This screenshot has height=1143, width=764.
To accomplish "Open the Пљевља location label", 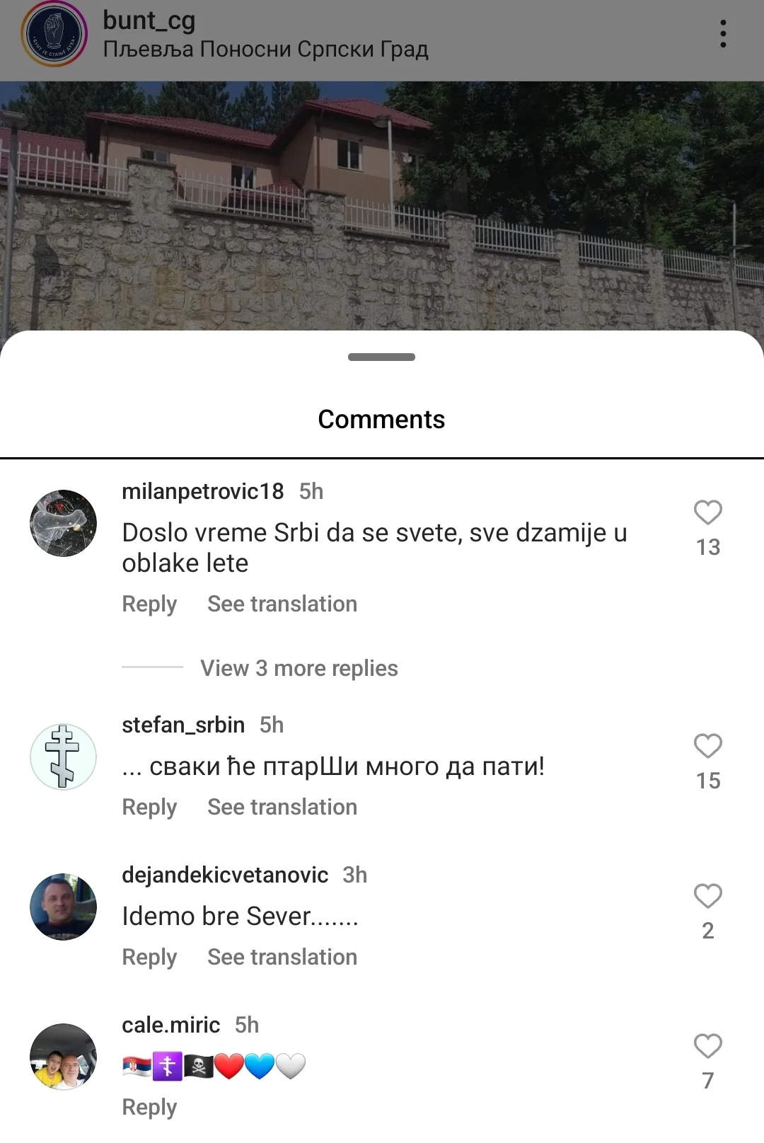I will (266, 50).
